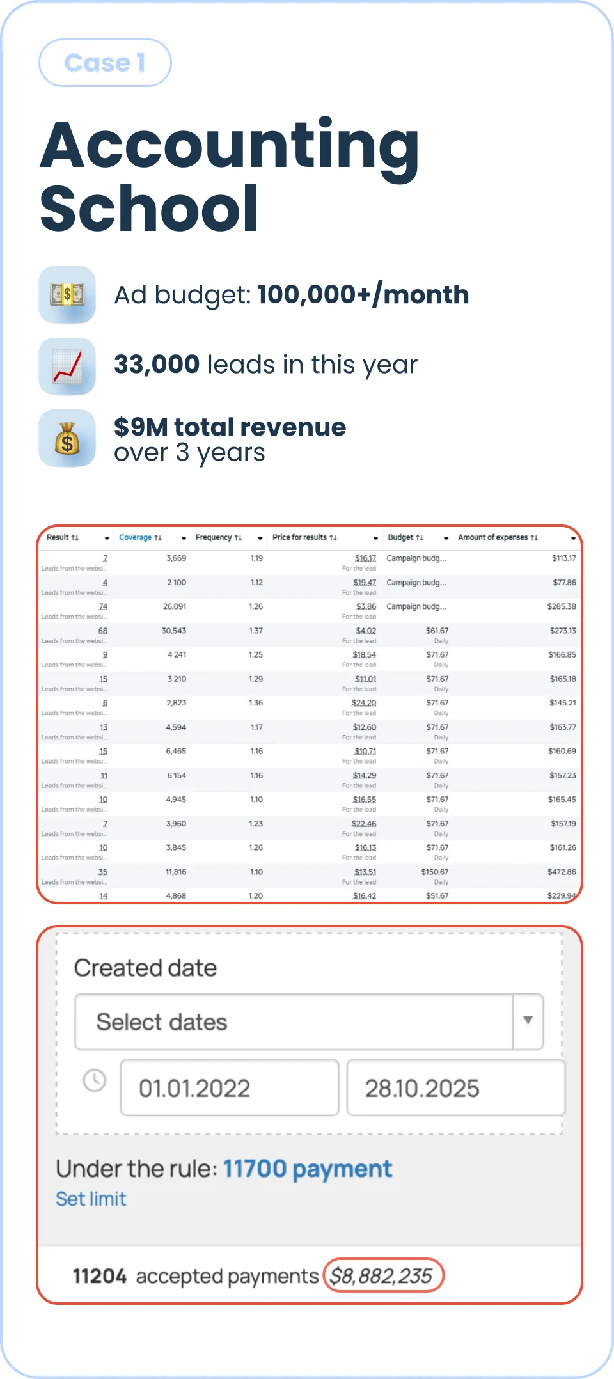Click the dollar banknote emoji icon
The height and width of the screenshot is (1379, 614).
(67, 295)
